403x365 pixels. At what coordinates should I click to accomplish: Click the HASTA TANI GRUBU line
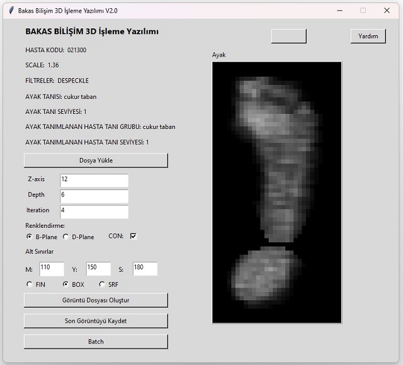(x=100, y=127)
